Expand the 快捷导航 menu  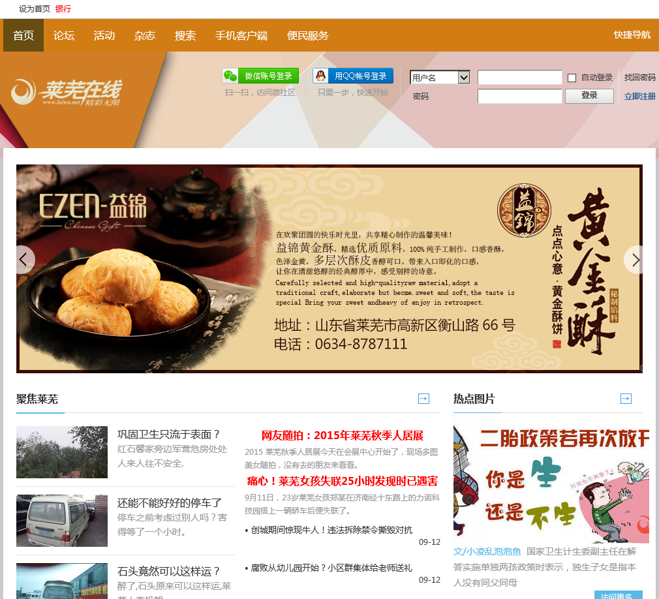click(632, 35)
